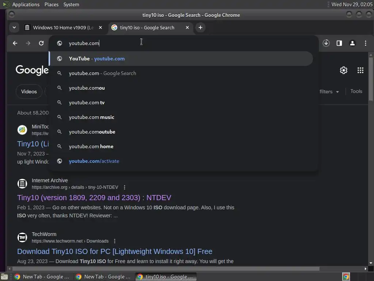This screenshot has height=281, width=374.
Task: Open the Chrome three-dot menu
Action: coord(365,43)
